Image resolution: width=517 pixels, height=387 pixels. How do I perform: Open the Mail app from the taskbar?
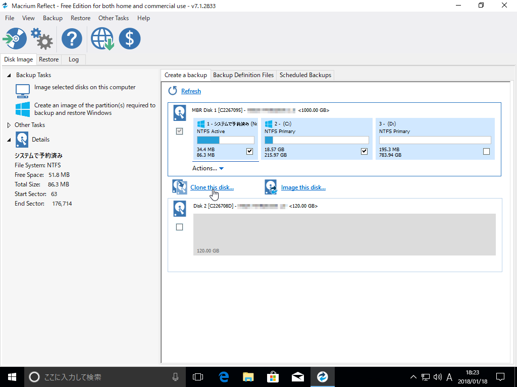coord(298,377)
